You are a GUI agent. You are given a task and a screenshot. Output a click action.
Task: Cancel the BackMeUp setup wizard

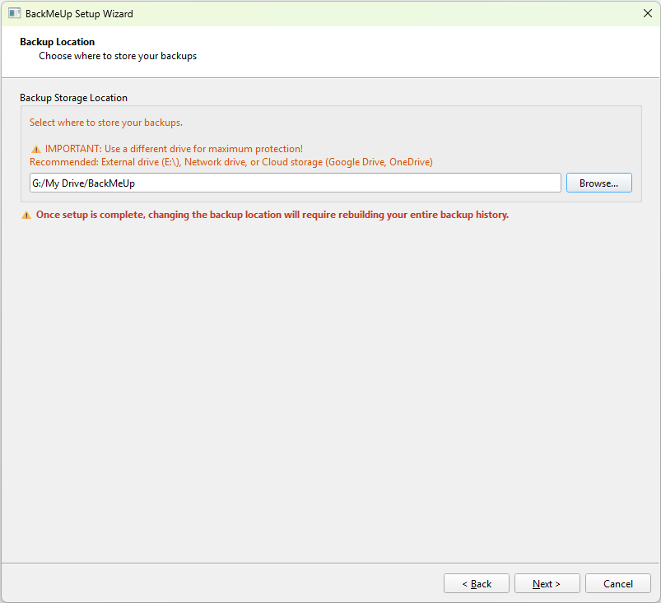click(x=617, y=583)
